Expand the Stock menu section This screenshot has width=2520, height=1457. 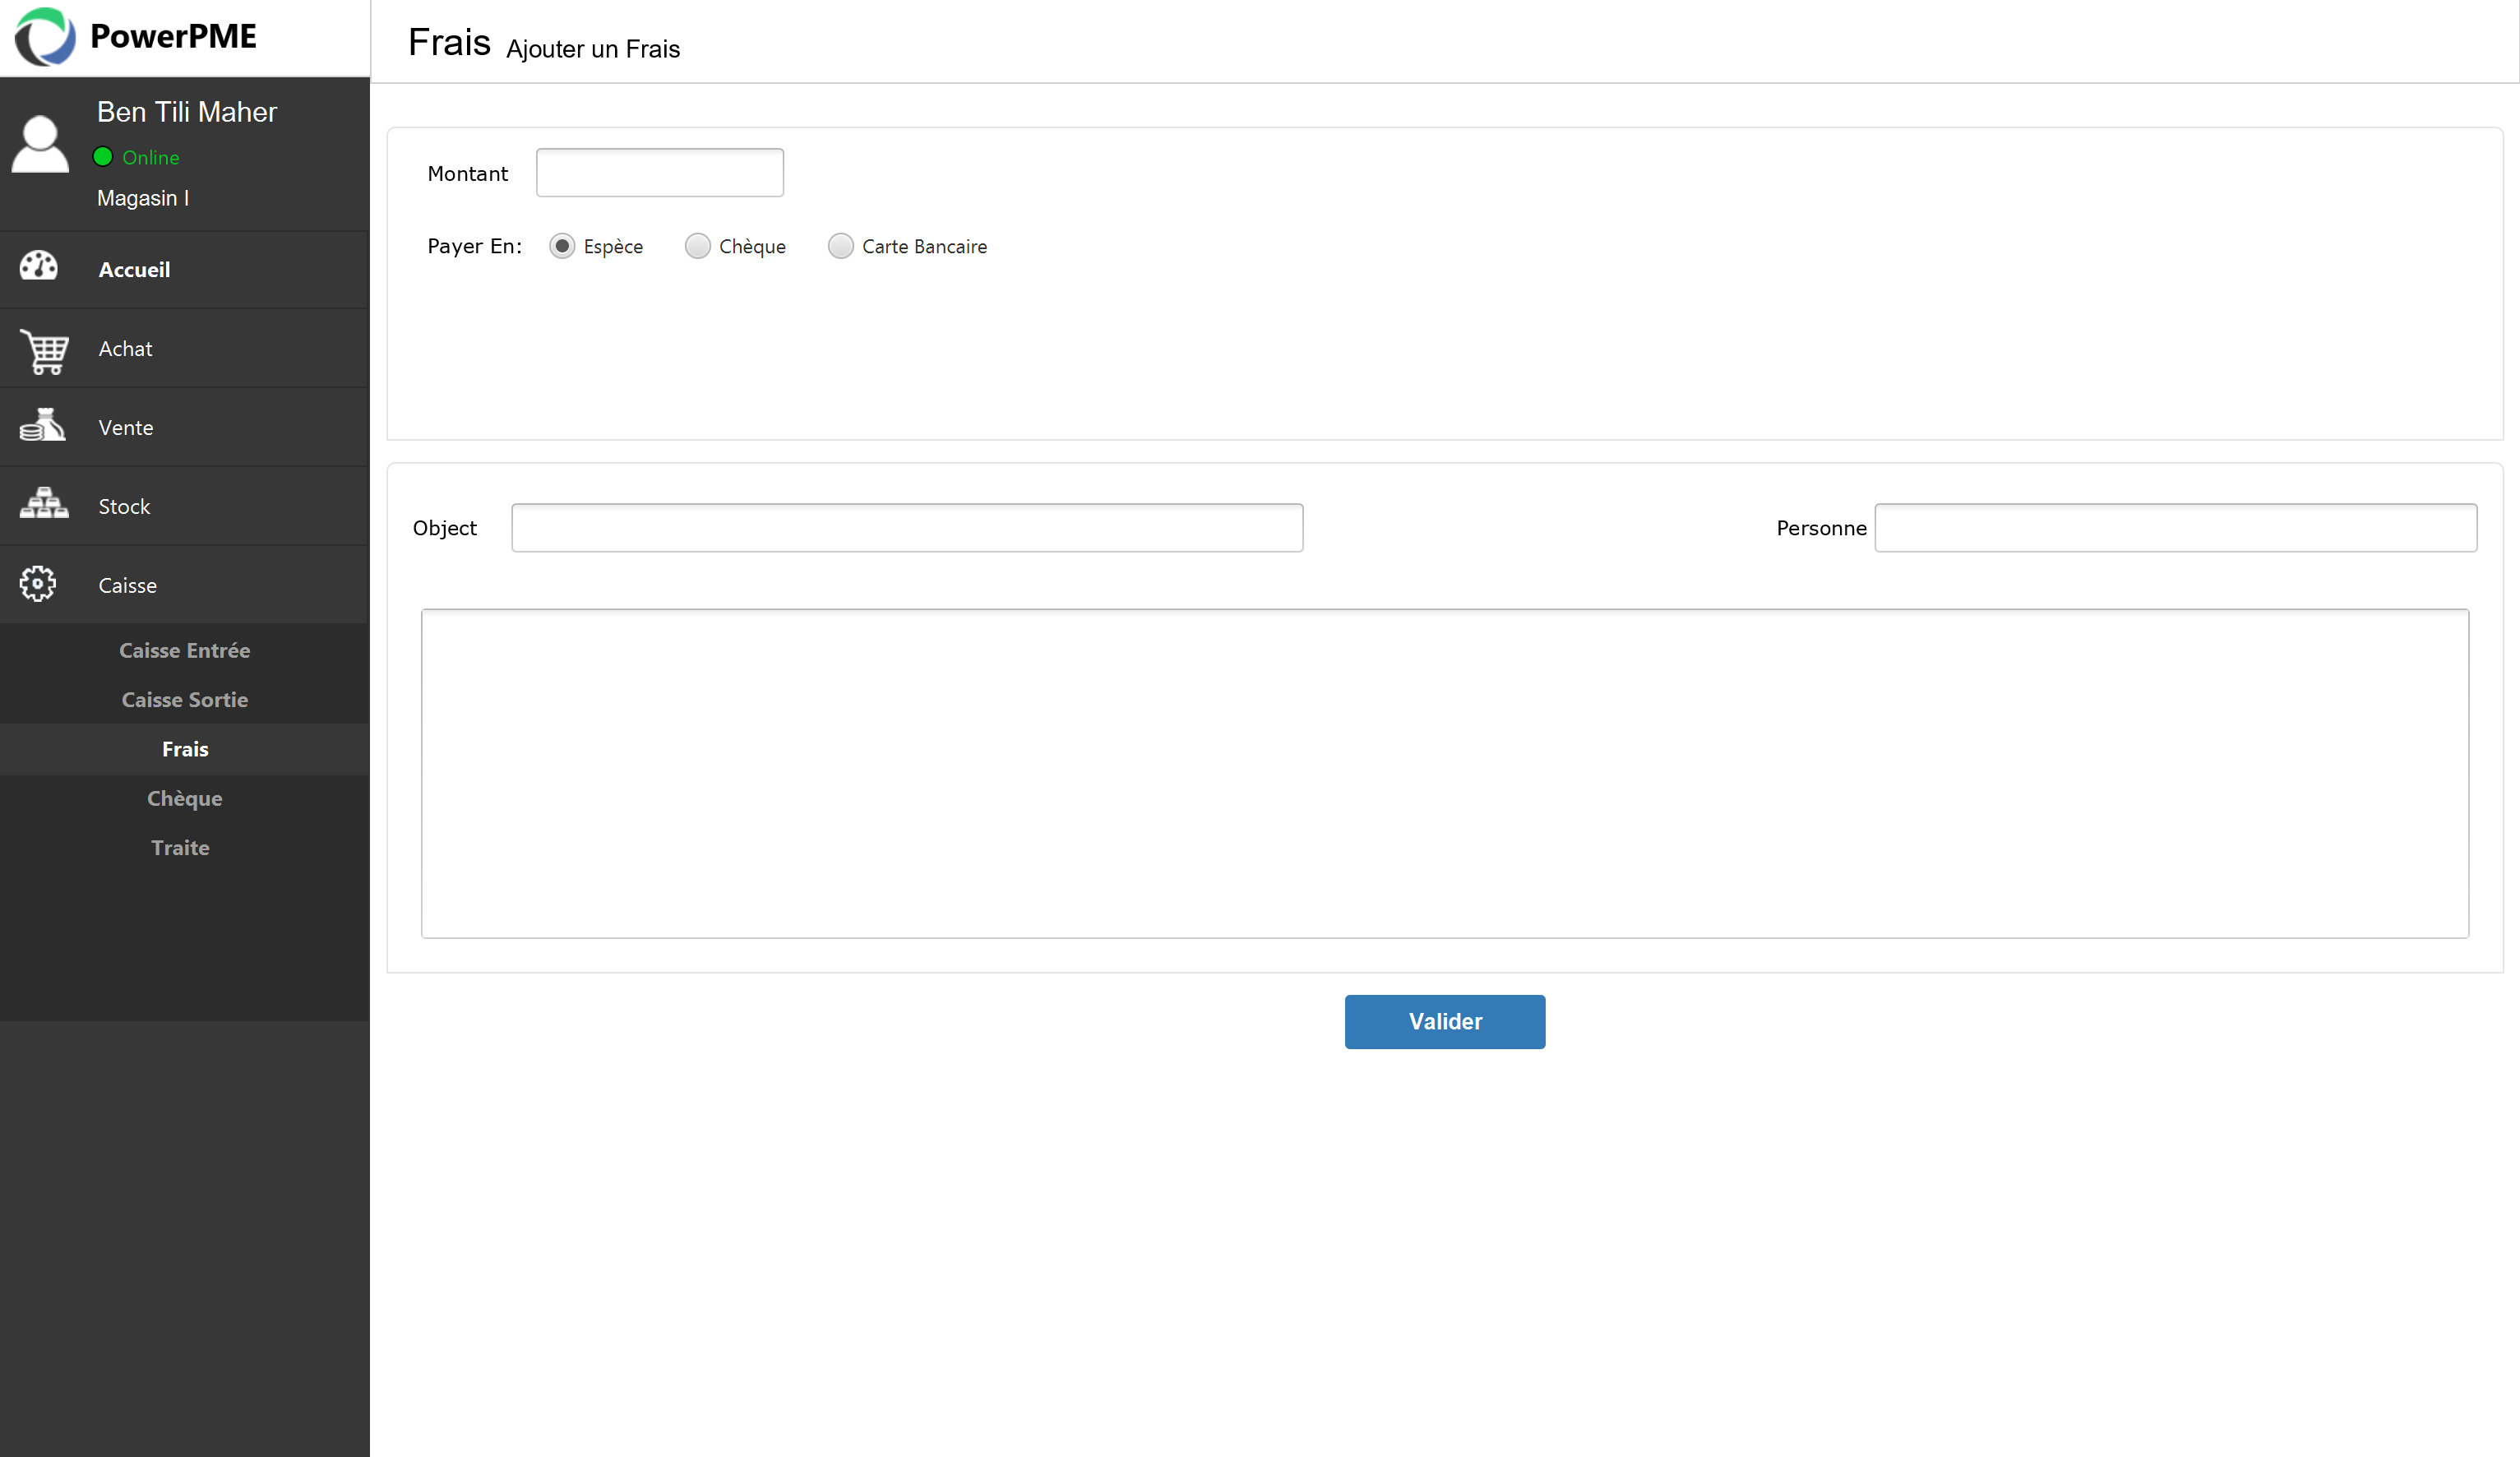click(x=185, y=506)
